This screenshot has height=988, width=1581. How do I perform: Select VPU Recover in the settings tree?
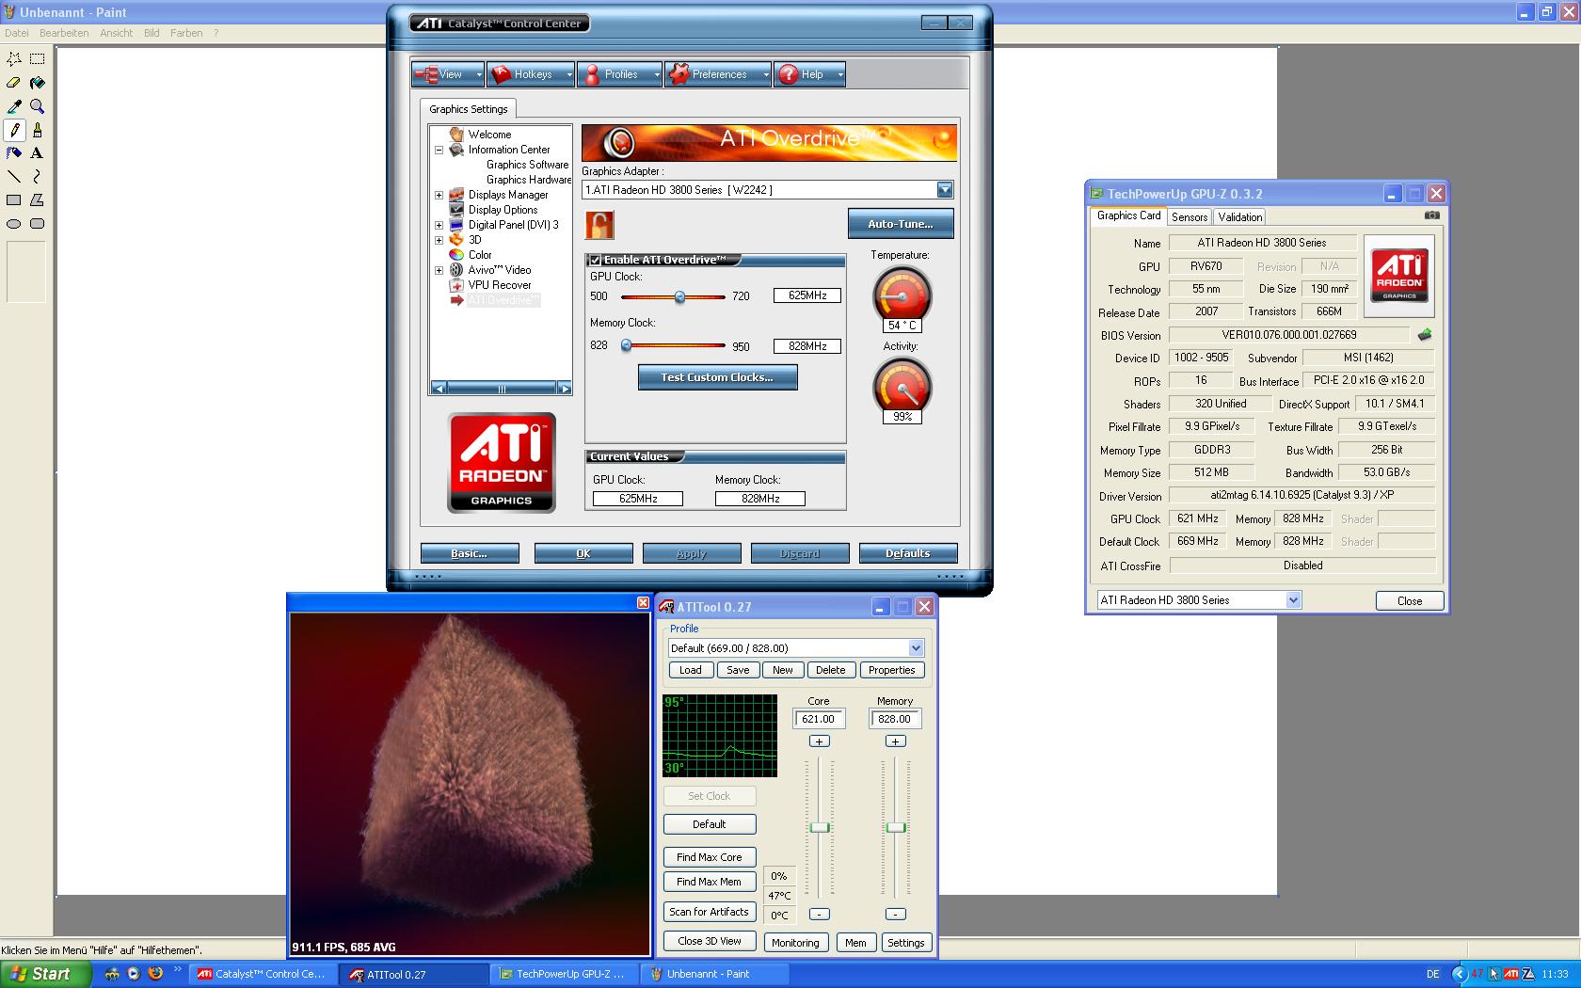(500, 285)
